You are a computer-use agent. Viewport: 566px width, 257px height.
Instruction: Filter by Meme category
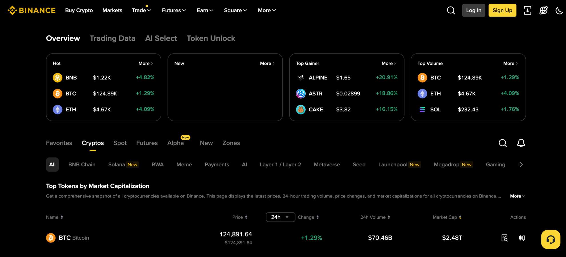[184, 165]
